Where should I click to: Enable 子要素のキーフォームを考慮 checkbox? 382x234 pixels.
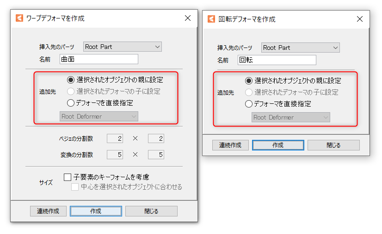tap(68, 177)
